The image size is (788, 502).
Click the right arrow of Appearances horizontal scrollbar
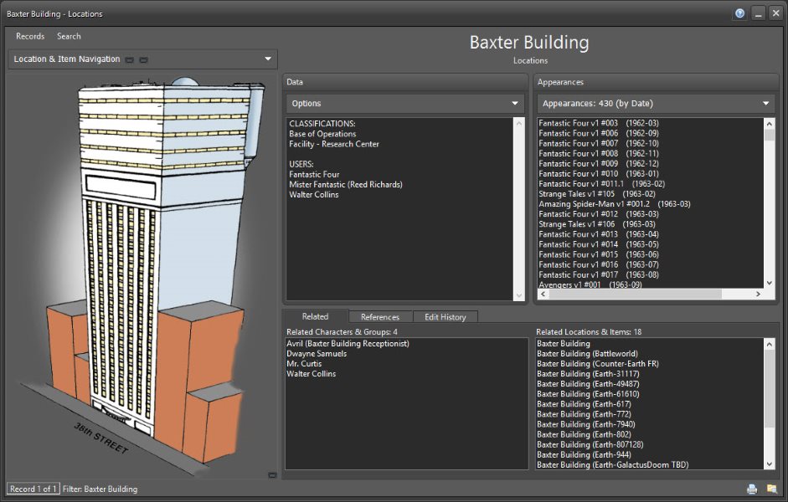click(759, 294)
